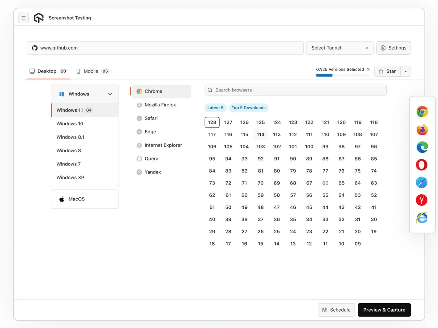Select Windows 8 in the OS list
Image resolution: width=438 pixels, height=328 pixels.
(85, 151)
